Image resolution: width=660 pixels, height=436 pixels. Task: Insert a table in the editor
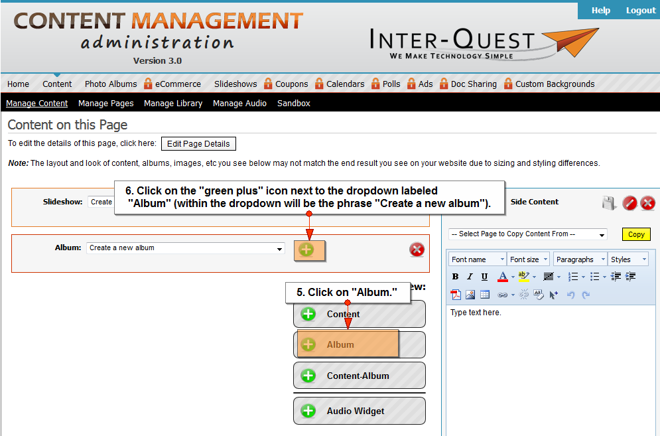[485, 295]
